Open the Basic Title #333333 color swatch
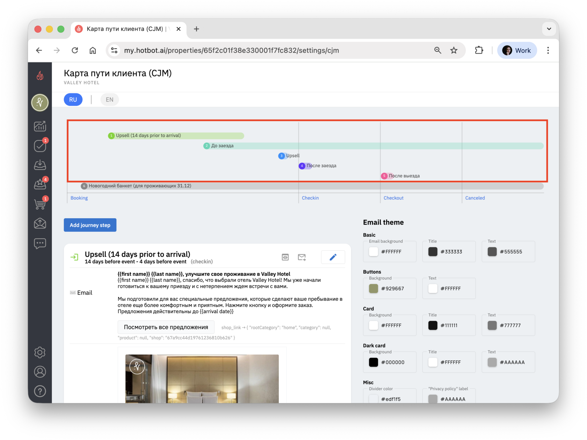 (x=433, y=252)
